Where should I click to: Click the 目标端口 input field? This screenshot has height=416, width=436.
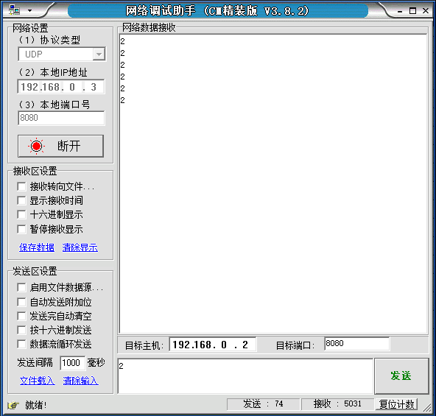(x=356, y=344)
